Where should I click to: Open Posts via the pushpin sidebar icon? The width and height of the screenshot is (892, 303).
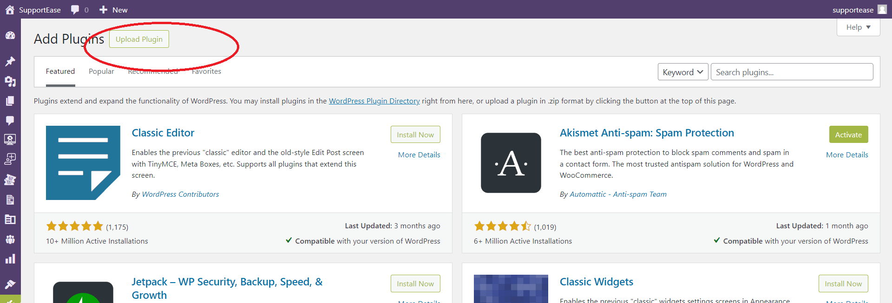pos(10,61)
